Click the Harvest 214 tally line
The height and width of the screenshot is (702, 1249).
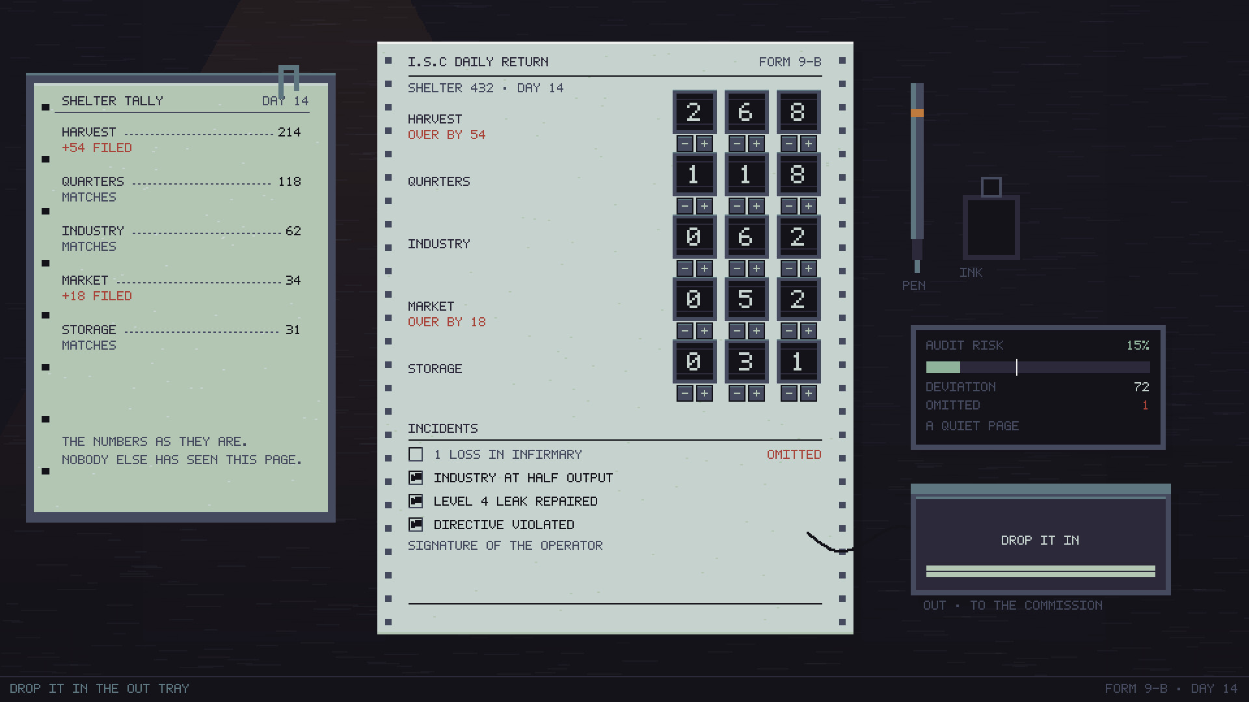[x=181, y=132]
